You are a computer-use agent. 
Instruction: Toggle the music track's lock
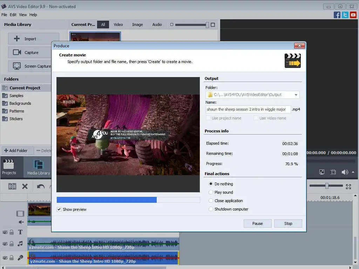pos(12,244)
